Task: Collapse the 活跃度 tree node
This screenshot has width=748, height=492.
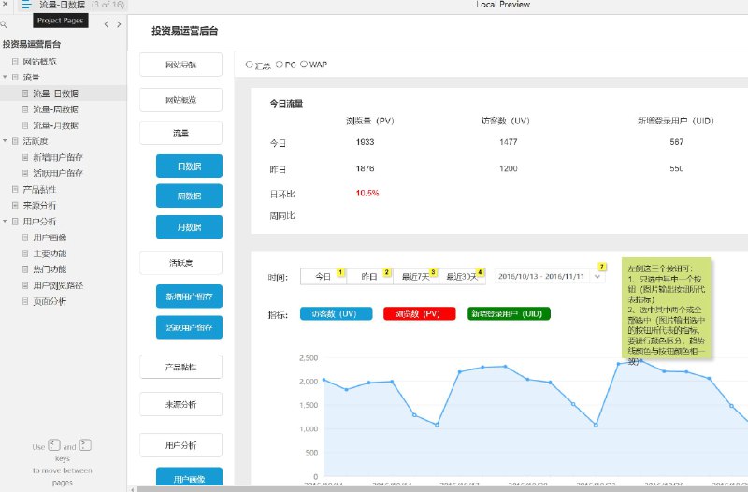Action: (x=5, y=141)
